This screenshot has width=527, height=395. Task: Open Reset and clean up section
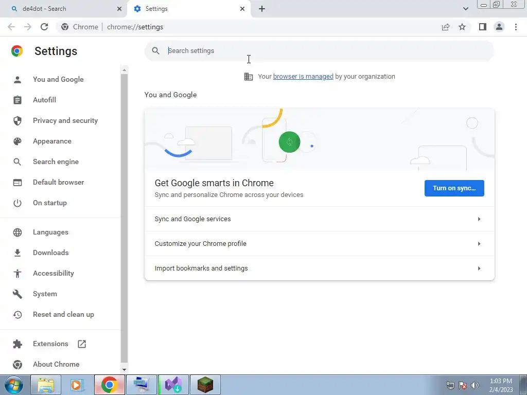pos(63,315)
